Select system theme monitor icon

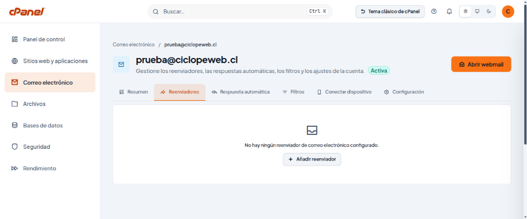coord(477,12)
